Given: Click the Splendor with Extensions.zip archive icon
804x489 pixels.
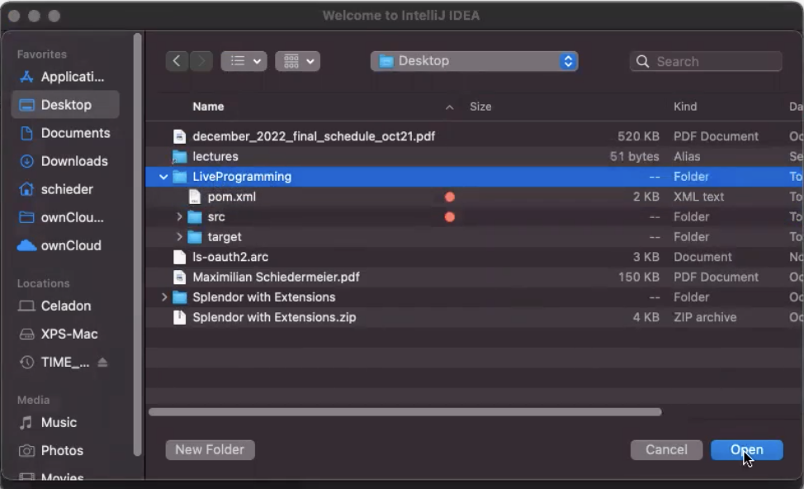Looking at the screenshot, I should click(x=179, y=317).
